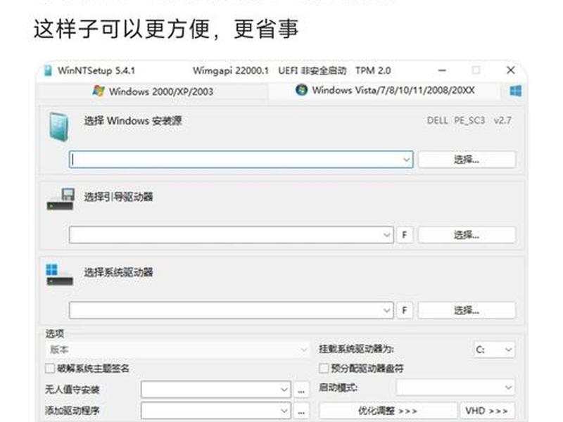Click browse ... button for 无人值守安装

(301, 390)
